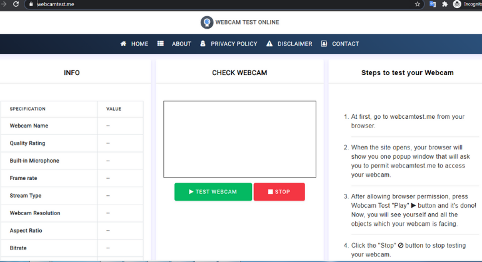Click step 4 Stop button instruction text
Screen dimensions: 482x262
(x=408, y=250)
